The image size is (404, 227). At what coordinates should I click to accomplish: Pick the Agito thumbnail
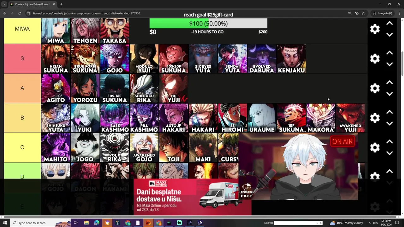(56, 88)
